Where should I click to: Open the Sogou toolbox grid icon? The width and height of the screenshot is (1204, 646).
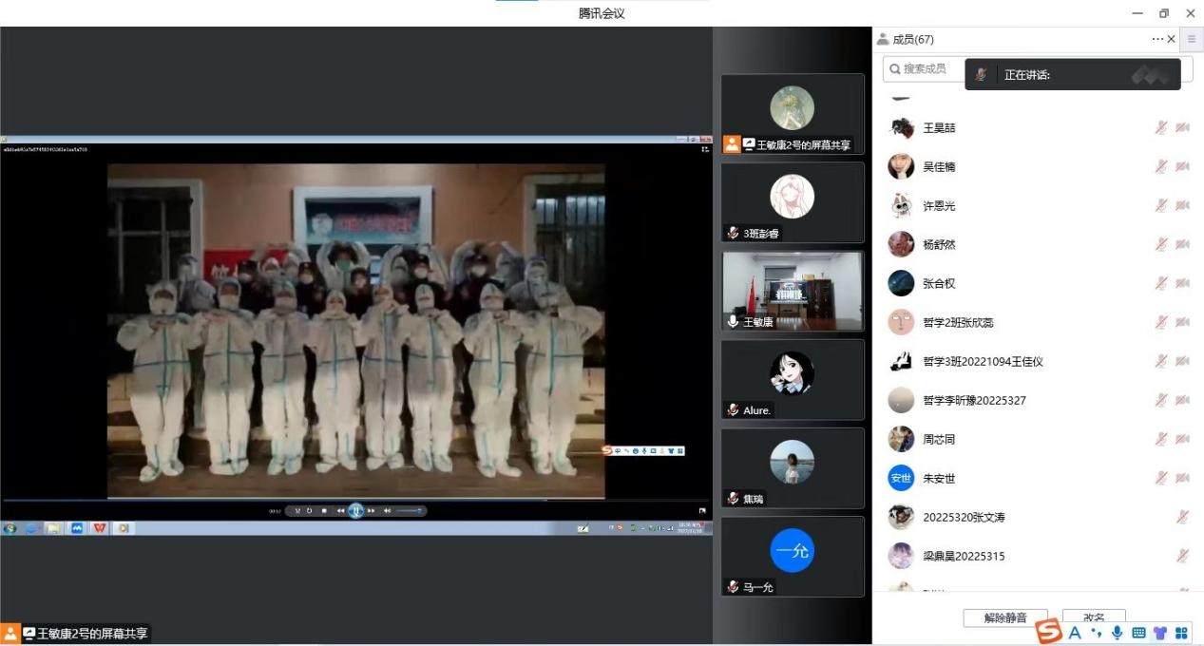(x=1181, y=633)
